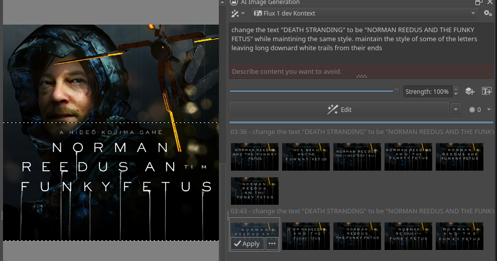The image size is (497, 261).
Task: Click the prompt area resize grip dots
Action: click(361, 76)
